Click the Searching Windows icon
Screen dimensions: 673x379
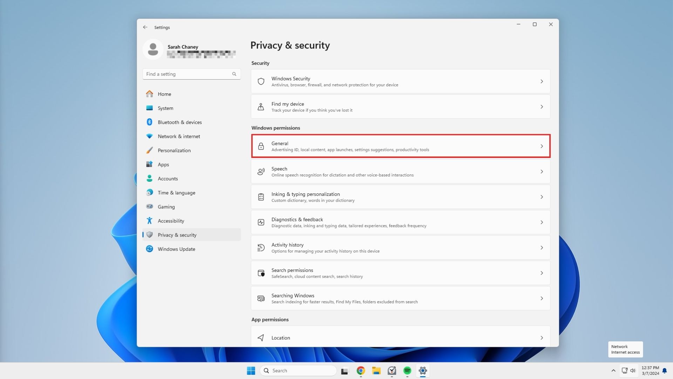261,298
